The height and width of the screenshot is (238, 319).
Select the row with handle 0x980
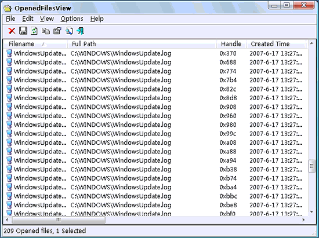pyautogui.click(x=156, y=125)
